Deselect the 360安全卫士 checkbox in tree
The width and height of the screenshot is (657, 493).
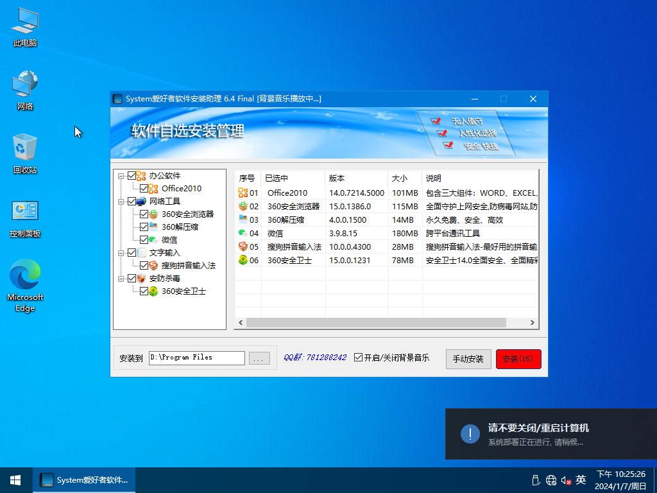point(144,291)
